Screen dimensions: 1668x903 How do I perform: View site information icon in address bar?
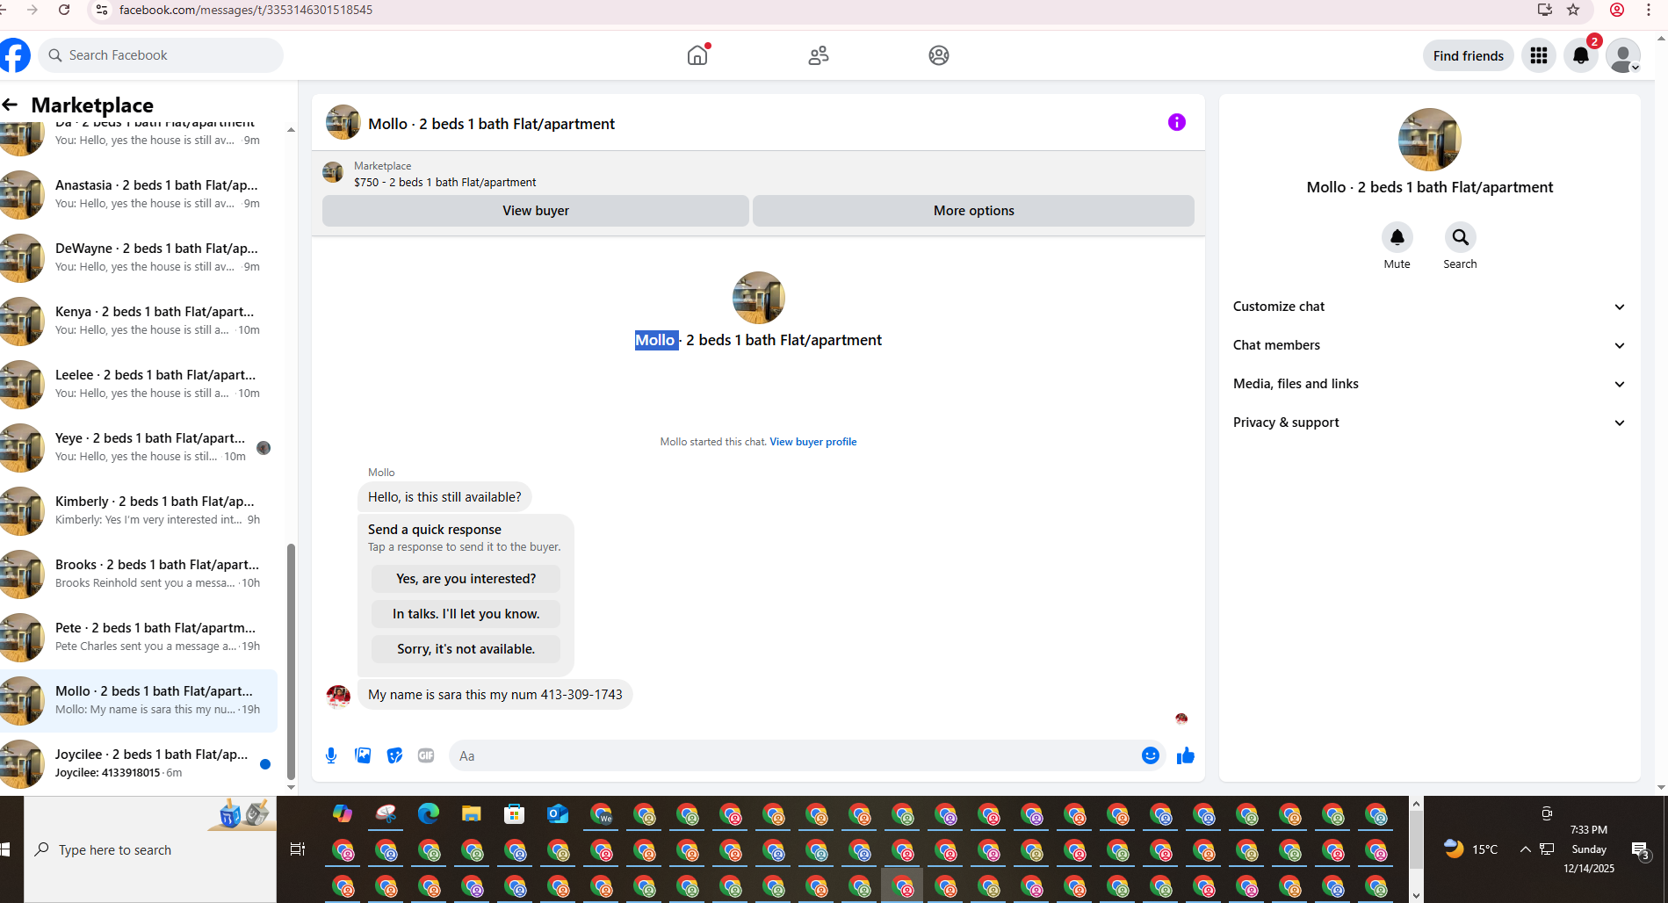click(x=102, y=10)
